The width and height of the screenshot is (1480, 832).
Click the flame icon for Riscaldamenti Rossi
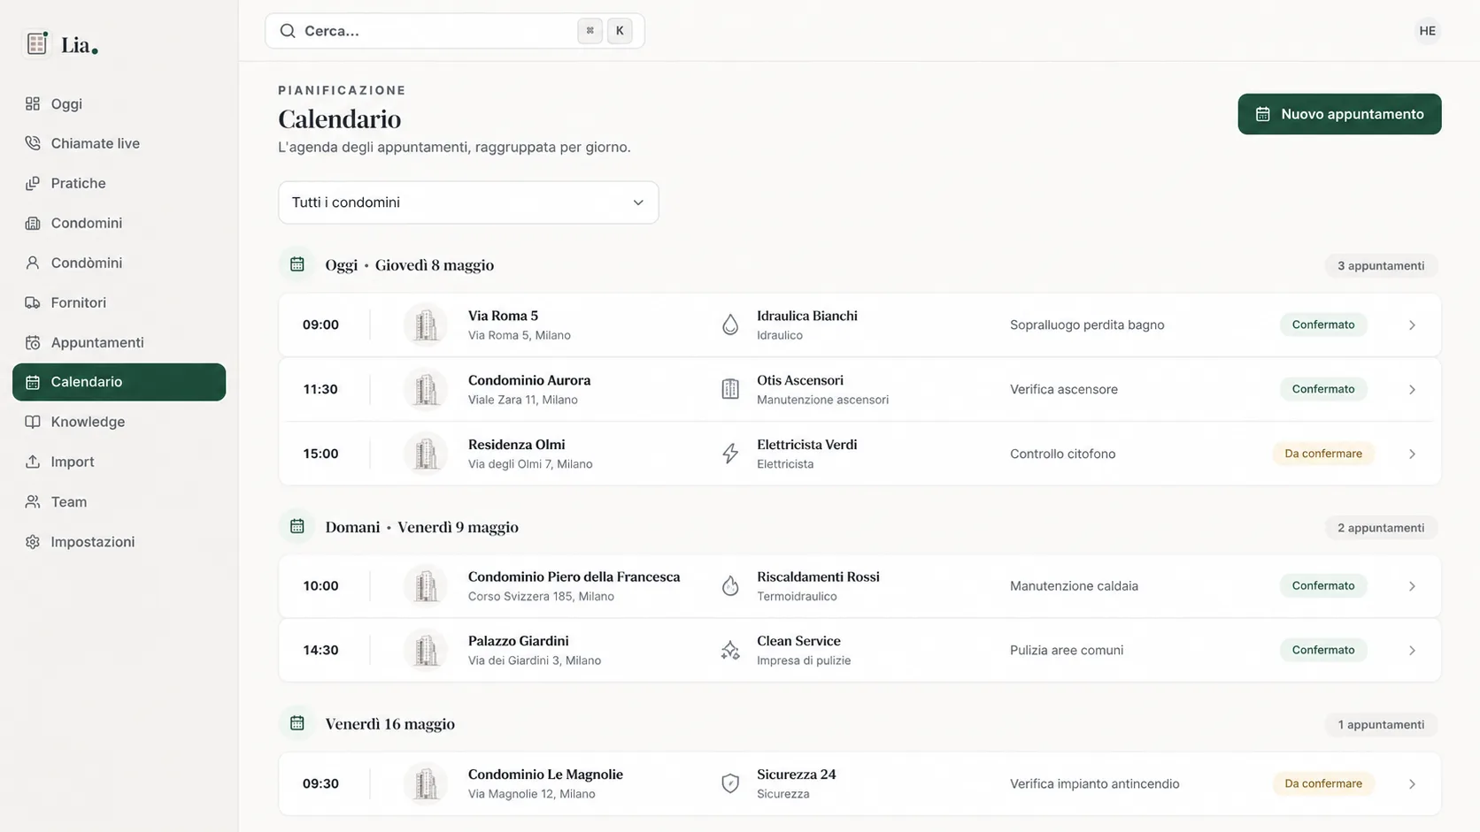pos(730,585)
